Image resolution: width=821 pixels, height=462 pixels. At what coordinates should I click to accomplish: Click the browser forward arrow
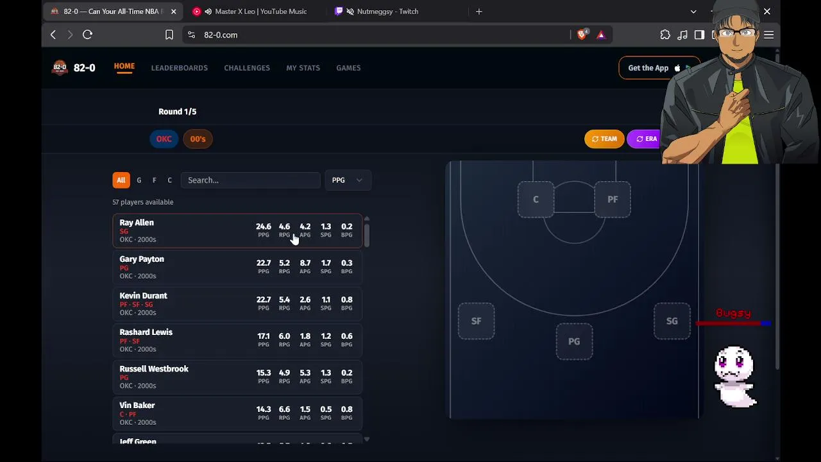[70, 35]
